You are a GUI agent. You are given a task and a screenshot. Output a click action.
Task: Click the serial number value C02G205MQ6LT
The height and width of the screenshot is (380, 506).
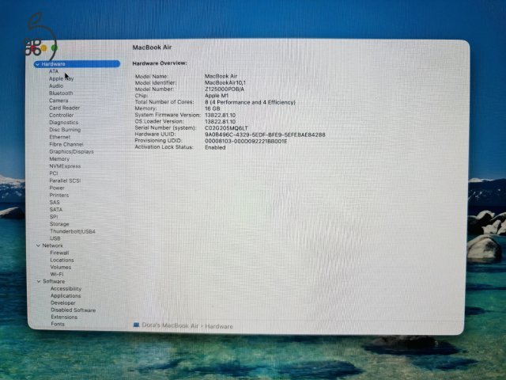coord(227,128)
